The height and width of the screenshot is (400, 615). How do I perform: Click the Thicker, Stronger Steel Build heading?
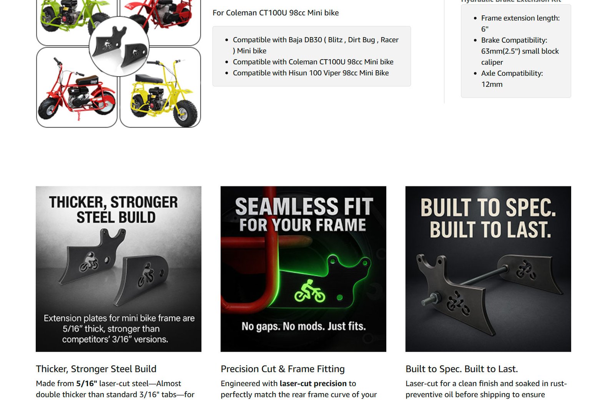96,369
